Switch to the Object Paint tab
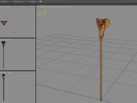The width and height of the screenshot is (137, 103). point(18,2)
